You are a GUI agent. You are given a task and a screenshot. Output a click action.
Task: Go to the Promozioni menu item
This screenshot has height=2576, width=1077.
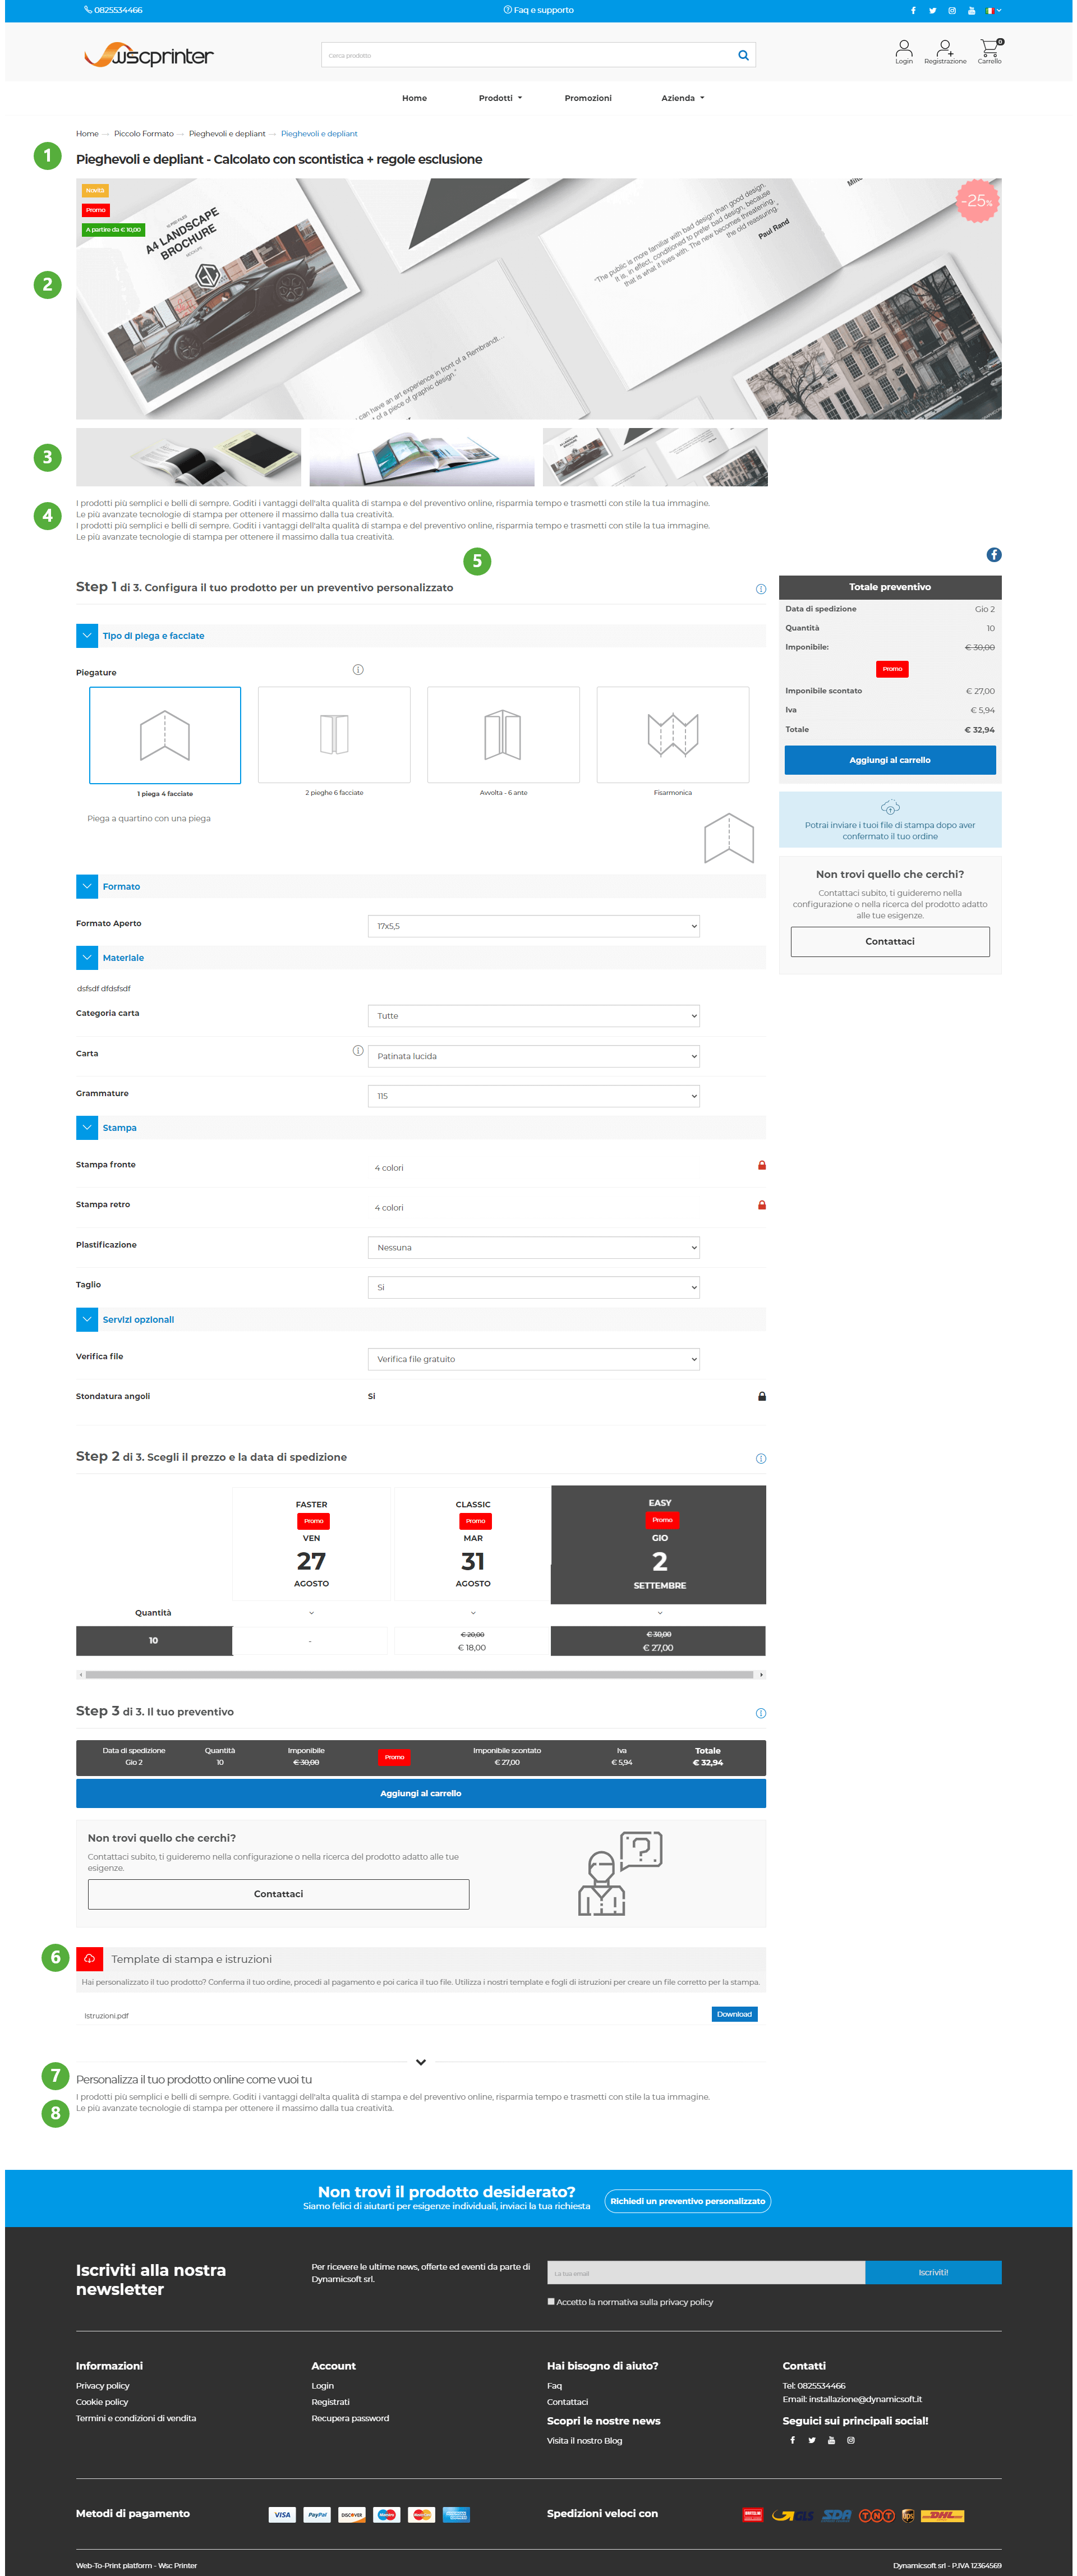(587, 98)
